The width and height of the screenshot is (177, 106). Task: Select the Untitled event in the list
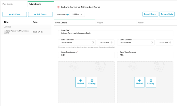click(x=26, y=27)
